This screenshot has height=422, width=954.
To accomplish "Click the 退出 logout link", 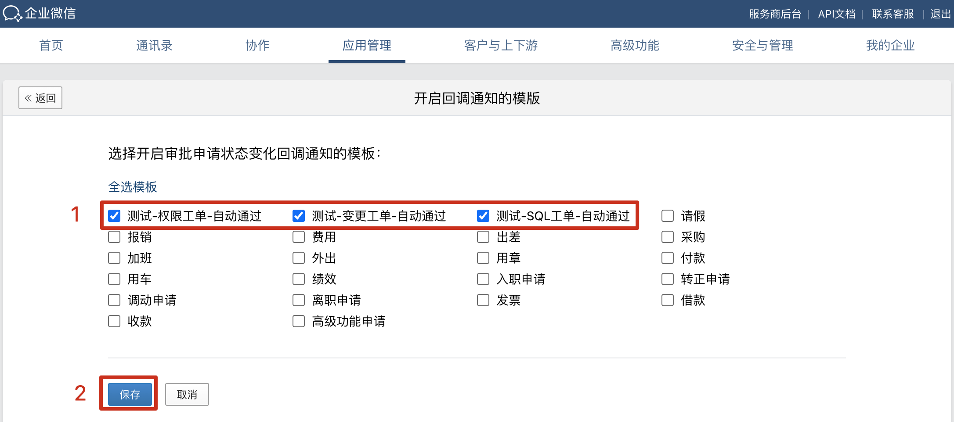I will tap(940, 14).
